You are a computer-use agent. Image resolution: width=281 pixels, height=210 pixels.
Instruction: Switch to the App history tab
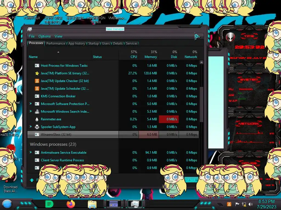click(77, 43)
